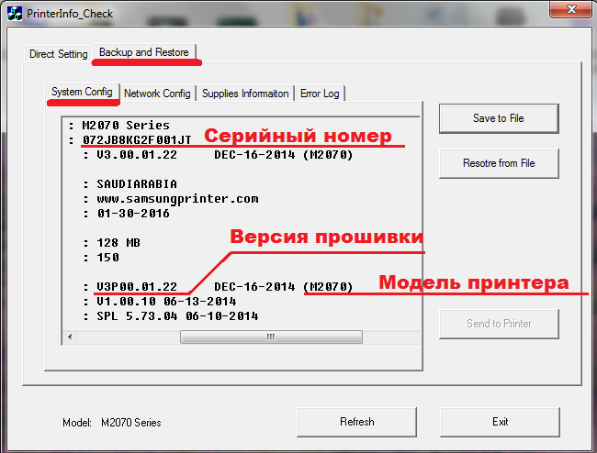The width and height of the screenshot is (597, 453).
Task: Click the PrinterInfo_Check app icon in title bar
Action: (x=15, y=14)
